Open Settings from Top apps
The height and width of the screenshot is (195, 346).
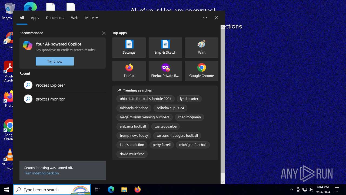129,48
